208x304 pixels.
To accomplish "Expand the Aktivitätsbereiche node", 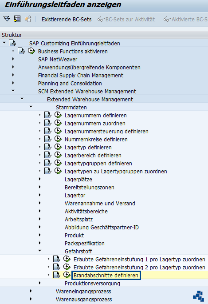I will [39, 211].
